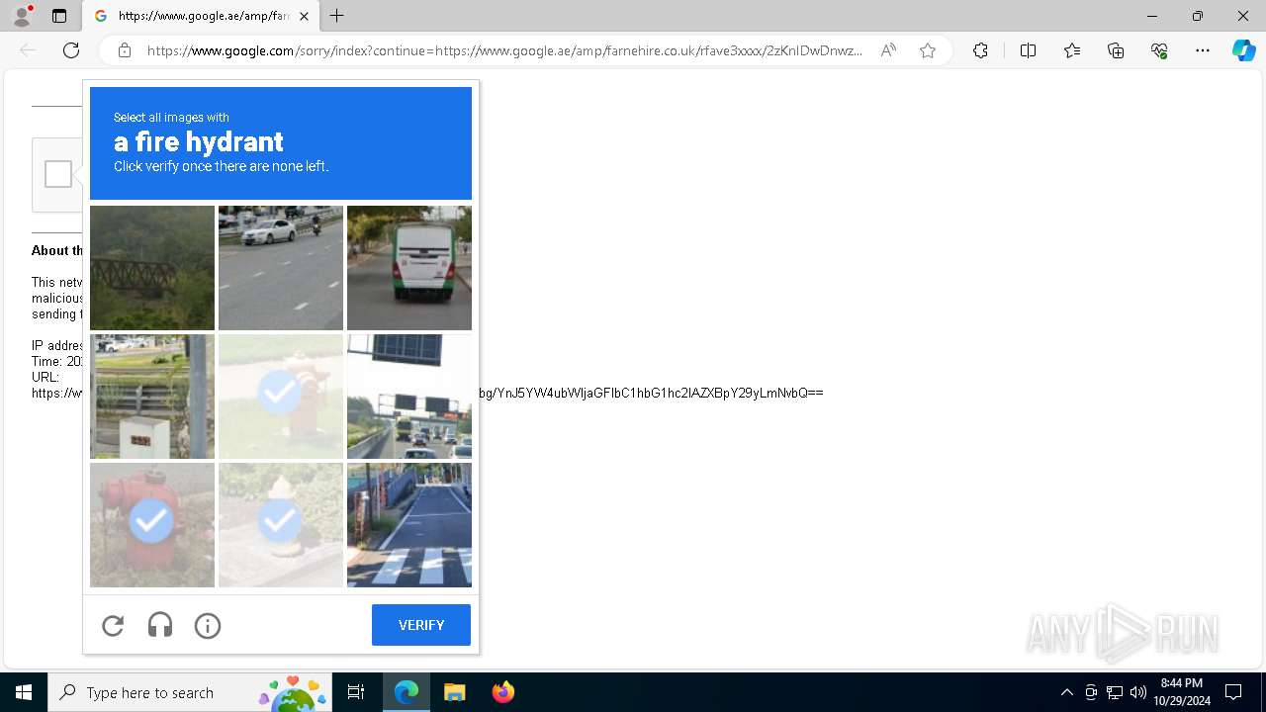Screen dimensions: 1266x712
Task: Open the Copilot sidebar
Action: 1243,50
